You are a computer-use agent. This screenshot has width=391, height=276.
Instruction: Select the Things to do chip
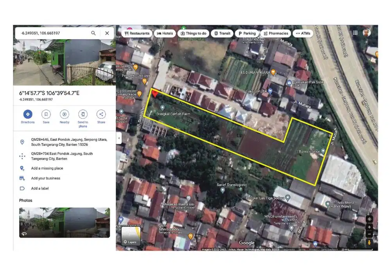coord(193,33)
